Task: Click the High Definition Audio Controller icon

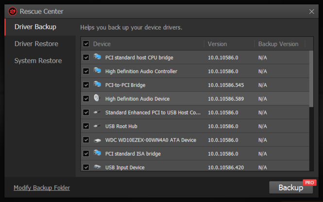Action: [x=98, y=71]
